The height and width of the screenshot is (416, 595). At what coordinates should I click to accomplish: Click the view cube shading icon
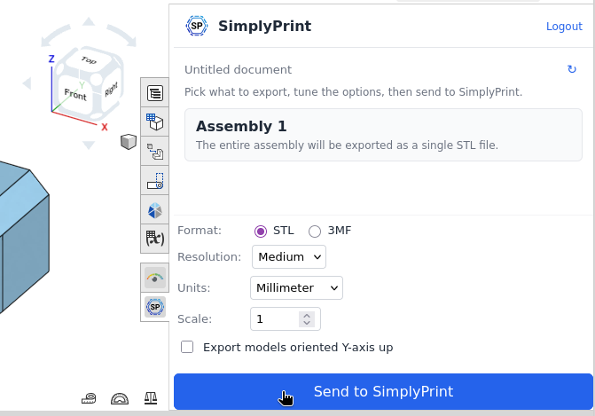(129, 142)
